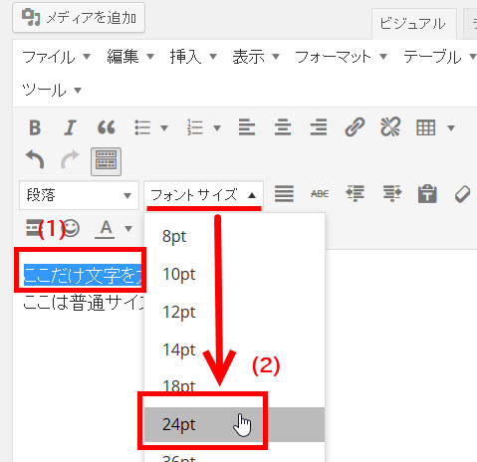The image size is (477, 462).
Task: Open the 段落 paragraph format dropdown
Action: (79, 195)
